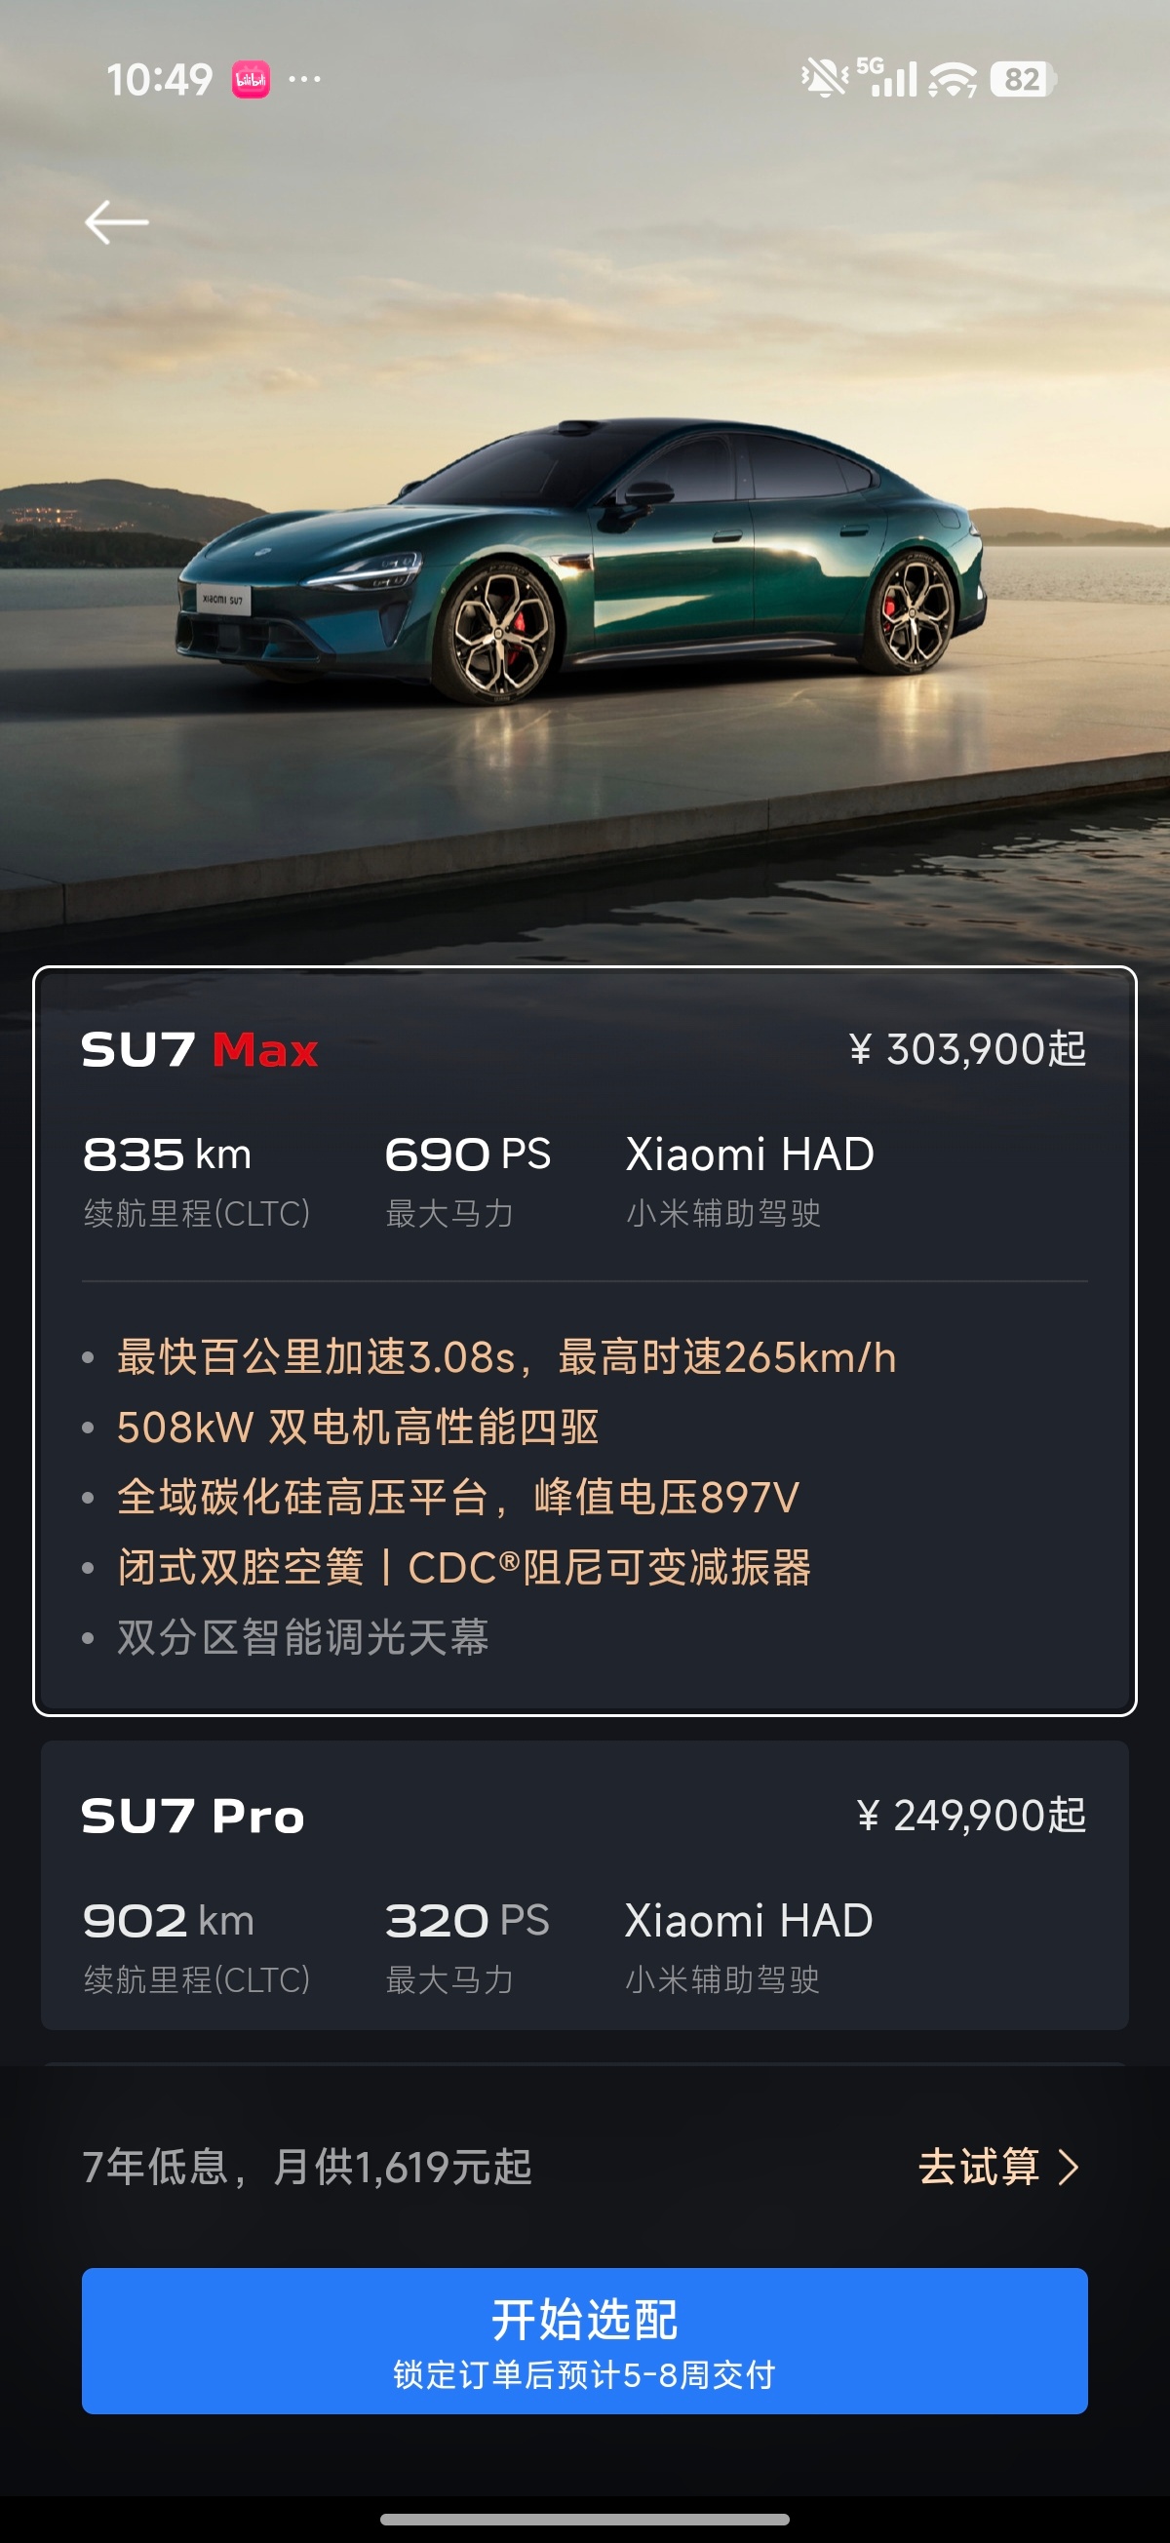Tap the battery level indicator
This screenshot has width=1170, height=2543.
[1023, 79]
